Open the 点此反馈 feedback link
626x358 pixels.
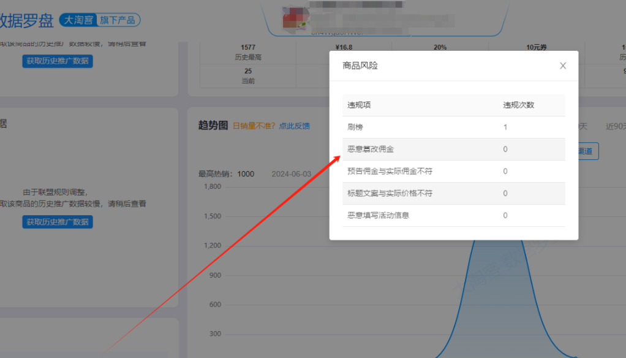pyautogui.click(x=294, y=126)
